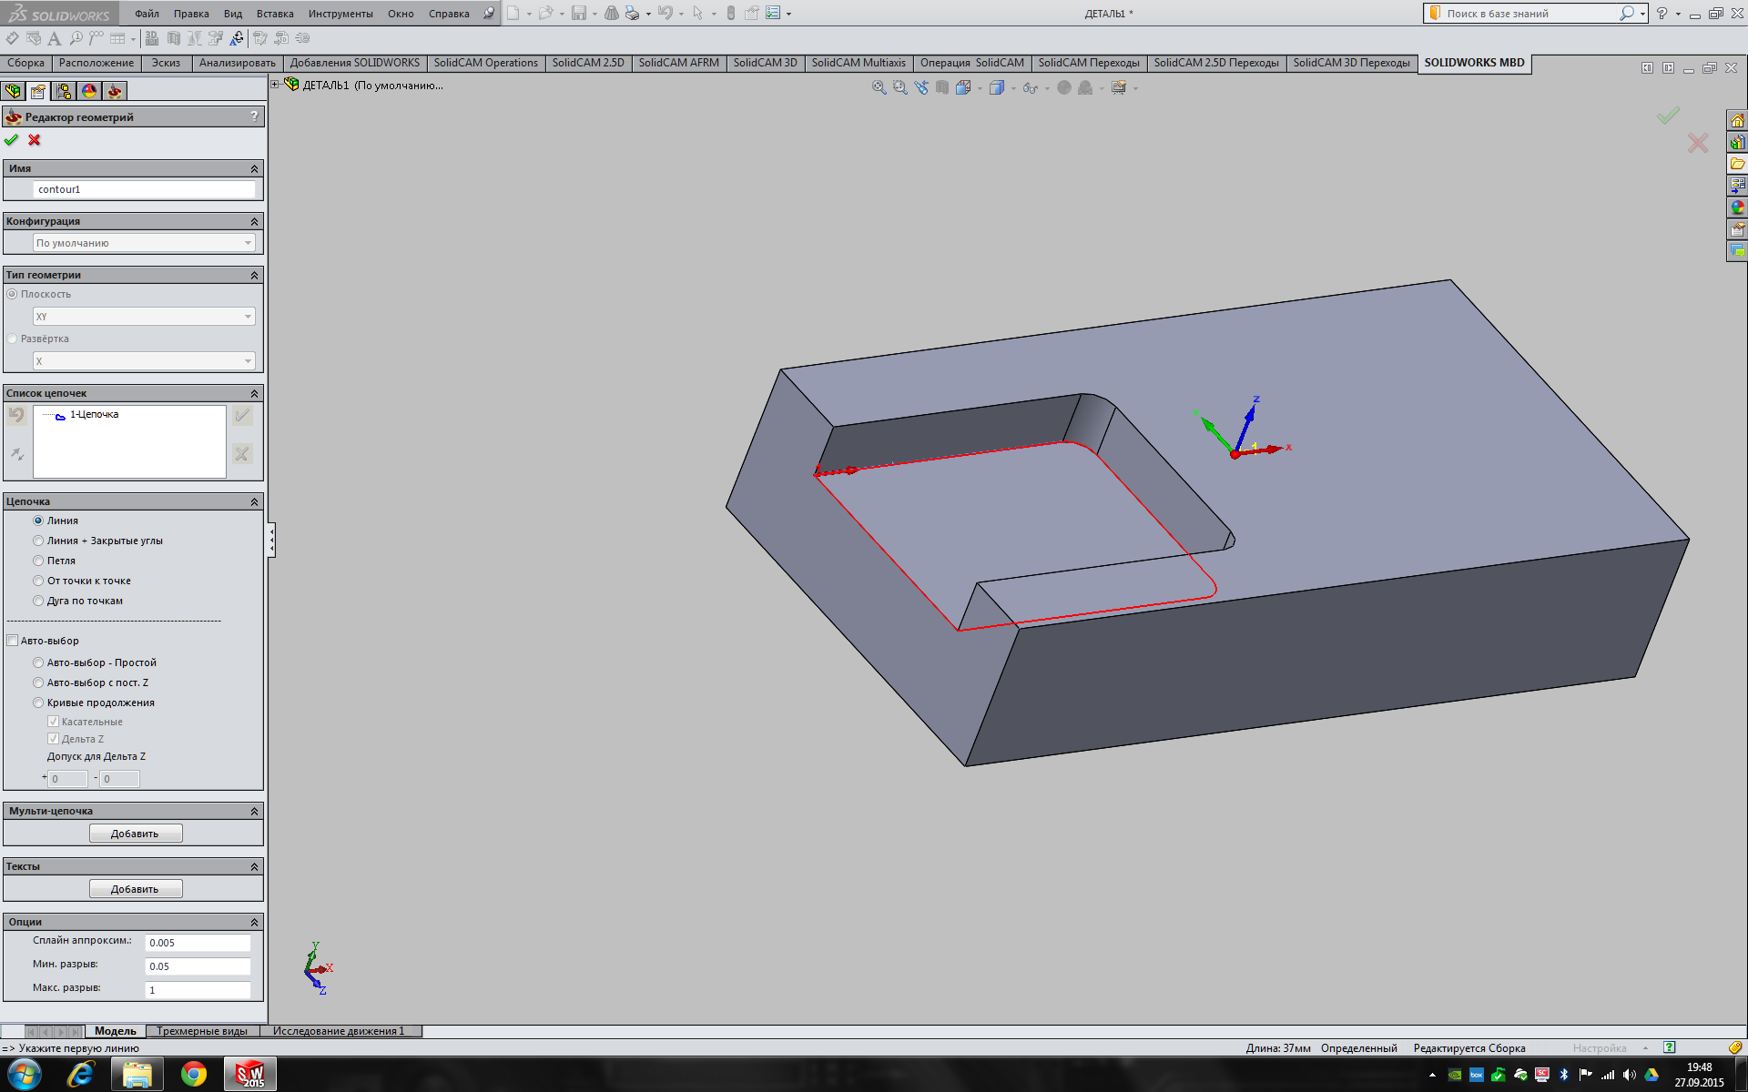The image size is (1748, 1092).
Task: Select the Петля chain radio button
Action: coord(38,561)
